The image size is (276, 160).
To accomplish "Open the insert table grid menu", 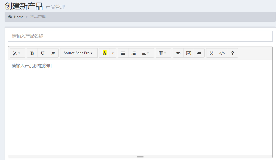I will click(x=163, y=53).
